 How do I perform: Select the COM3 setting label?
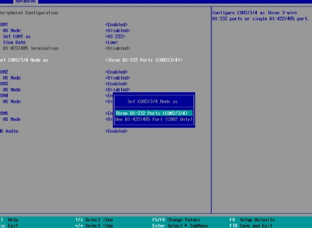tap(4, 84)
